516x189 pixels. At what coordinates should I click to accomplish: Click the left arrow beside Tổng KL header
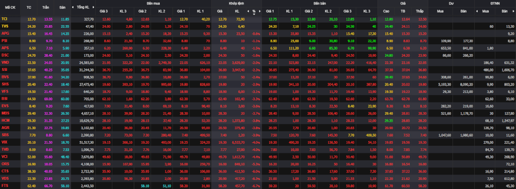coord(73,7)
